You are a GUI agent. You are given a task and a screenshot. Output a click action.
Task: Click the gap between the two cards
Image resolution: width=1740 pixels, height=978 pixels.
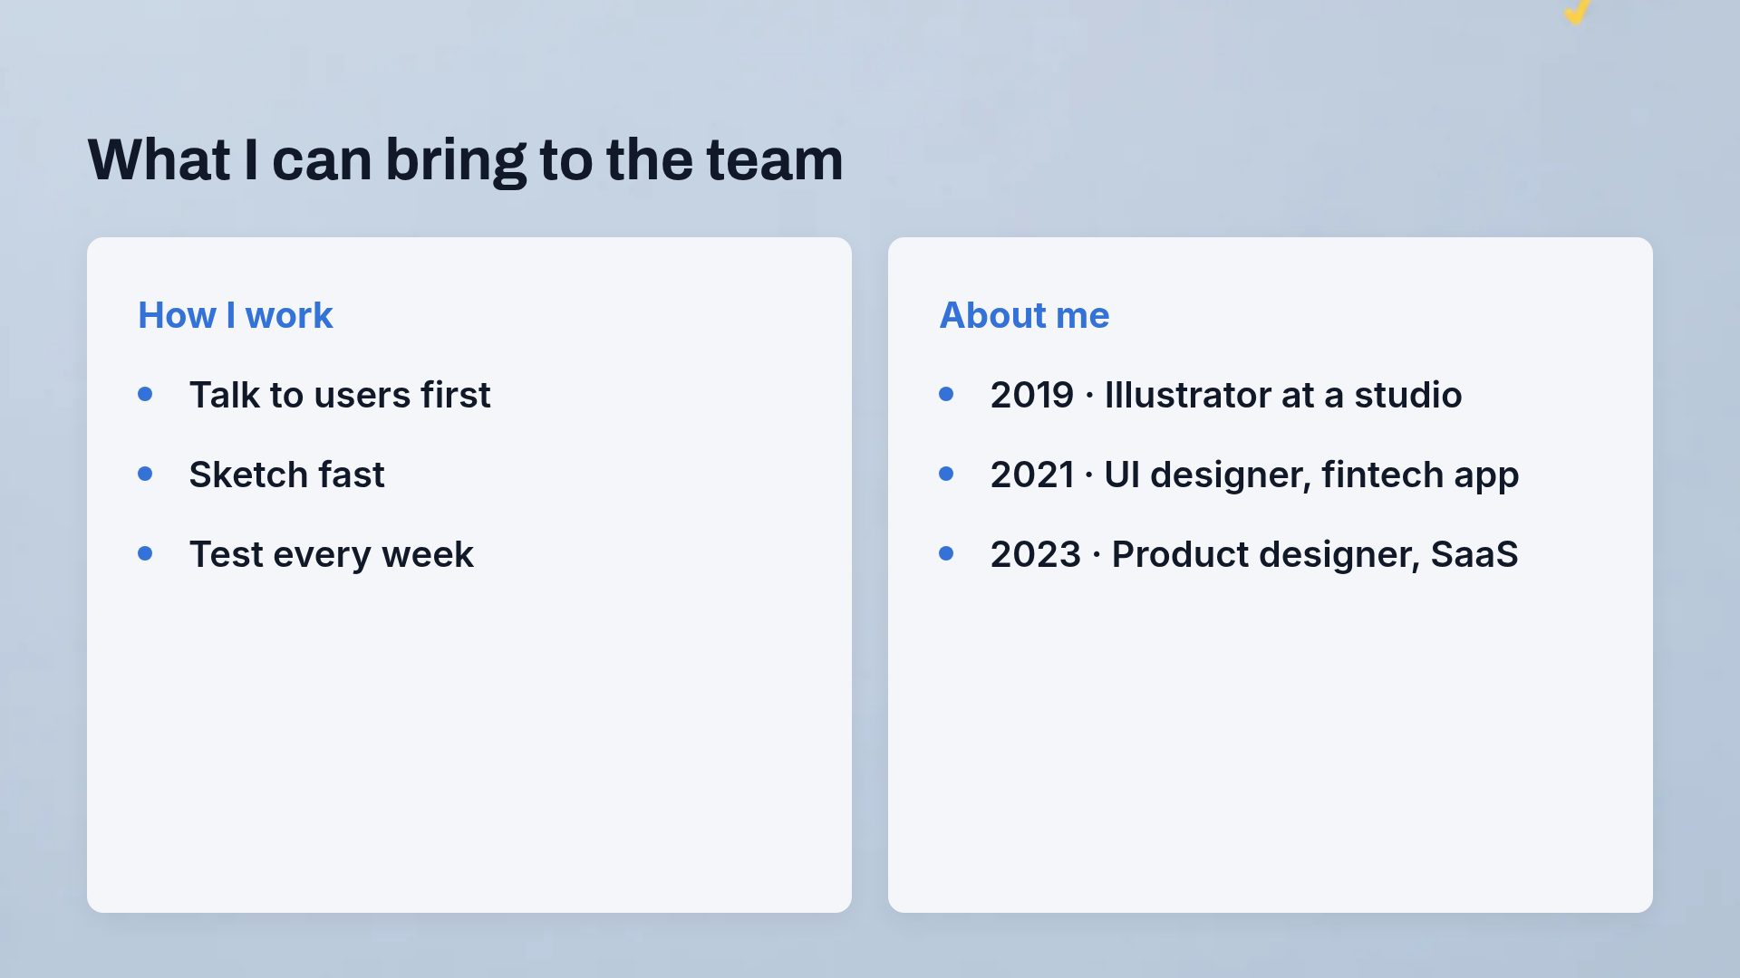click(x=870, y=575)
